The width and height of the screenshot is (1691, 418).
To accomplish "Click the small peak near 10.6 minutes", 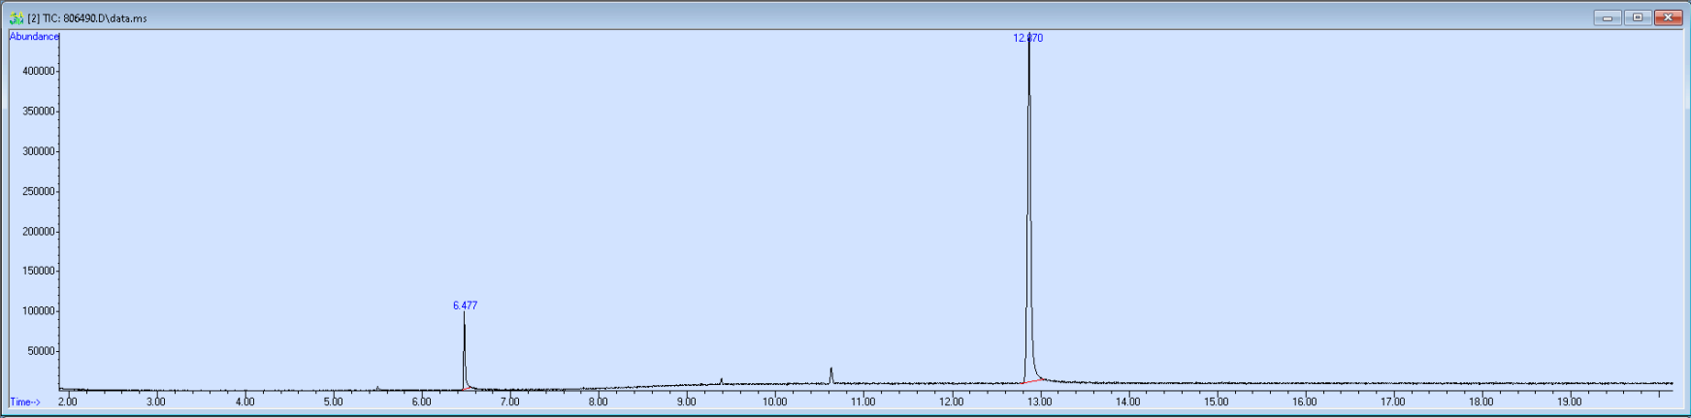I will click(831, 374).
